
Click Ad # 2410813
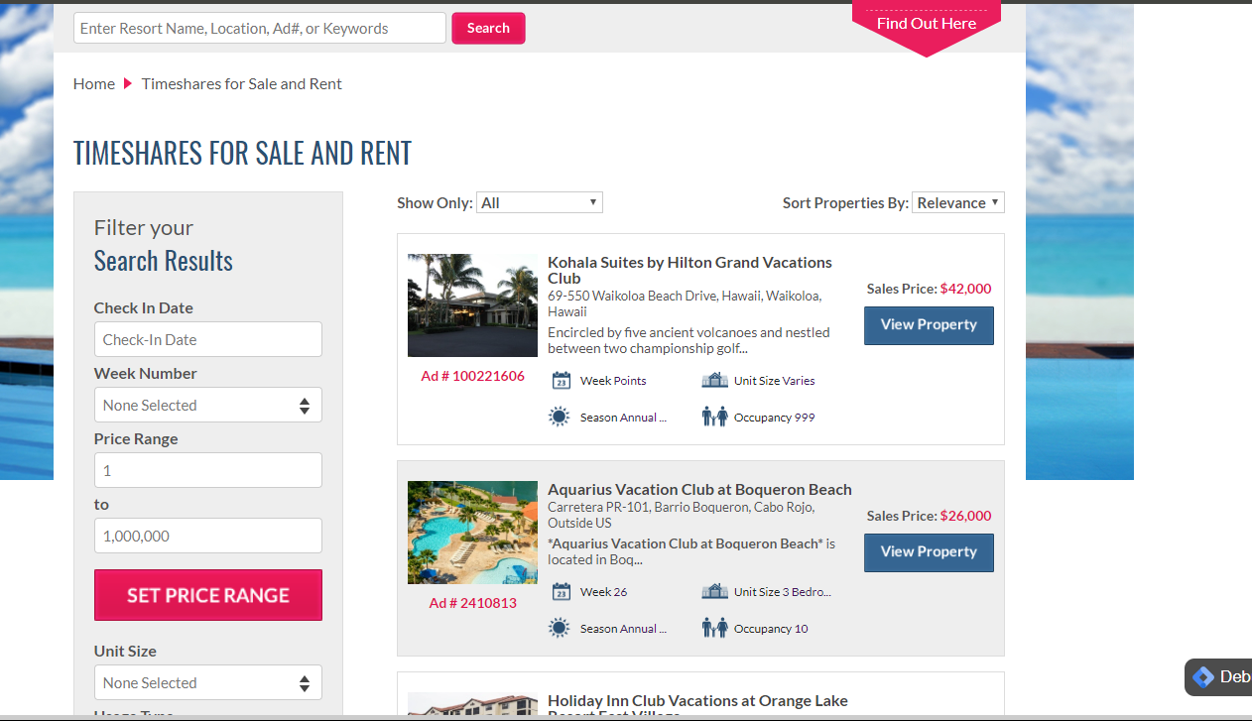click(x=472, y=603)
